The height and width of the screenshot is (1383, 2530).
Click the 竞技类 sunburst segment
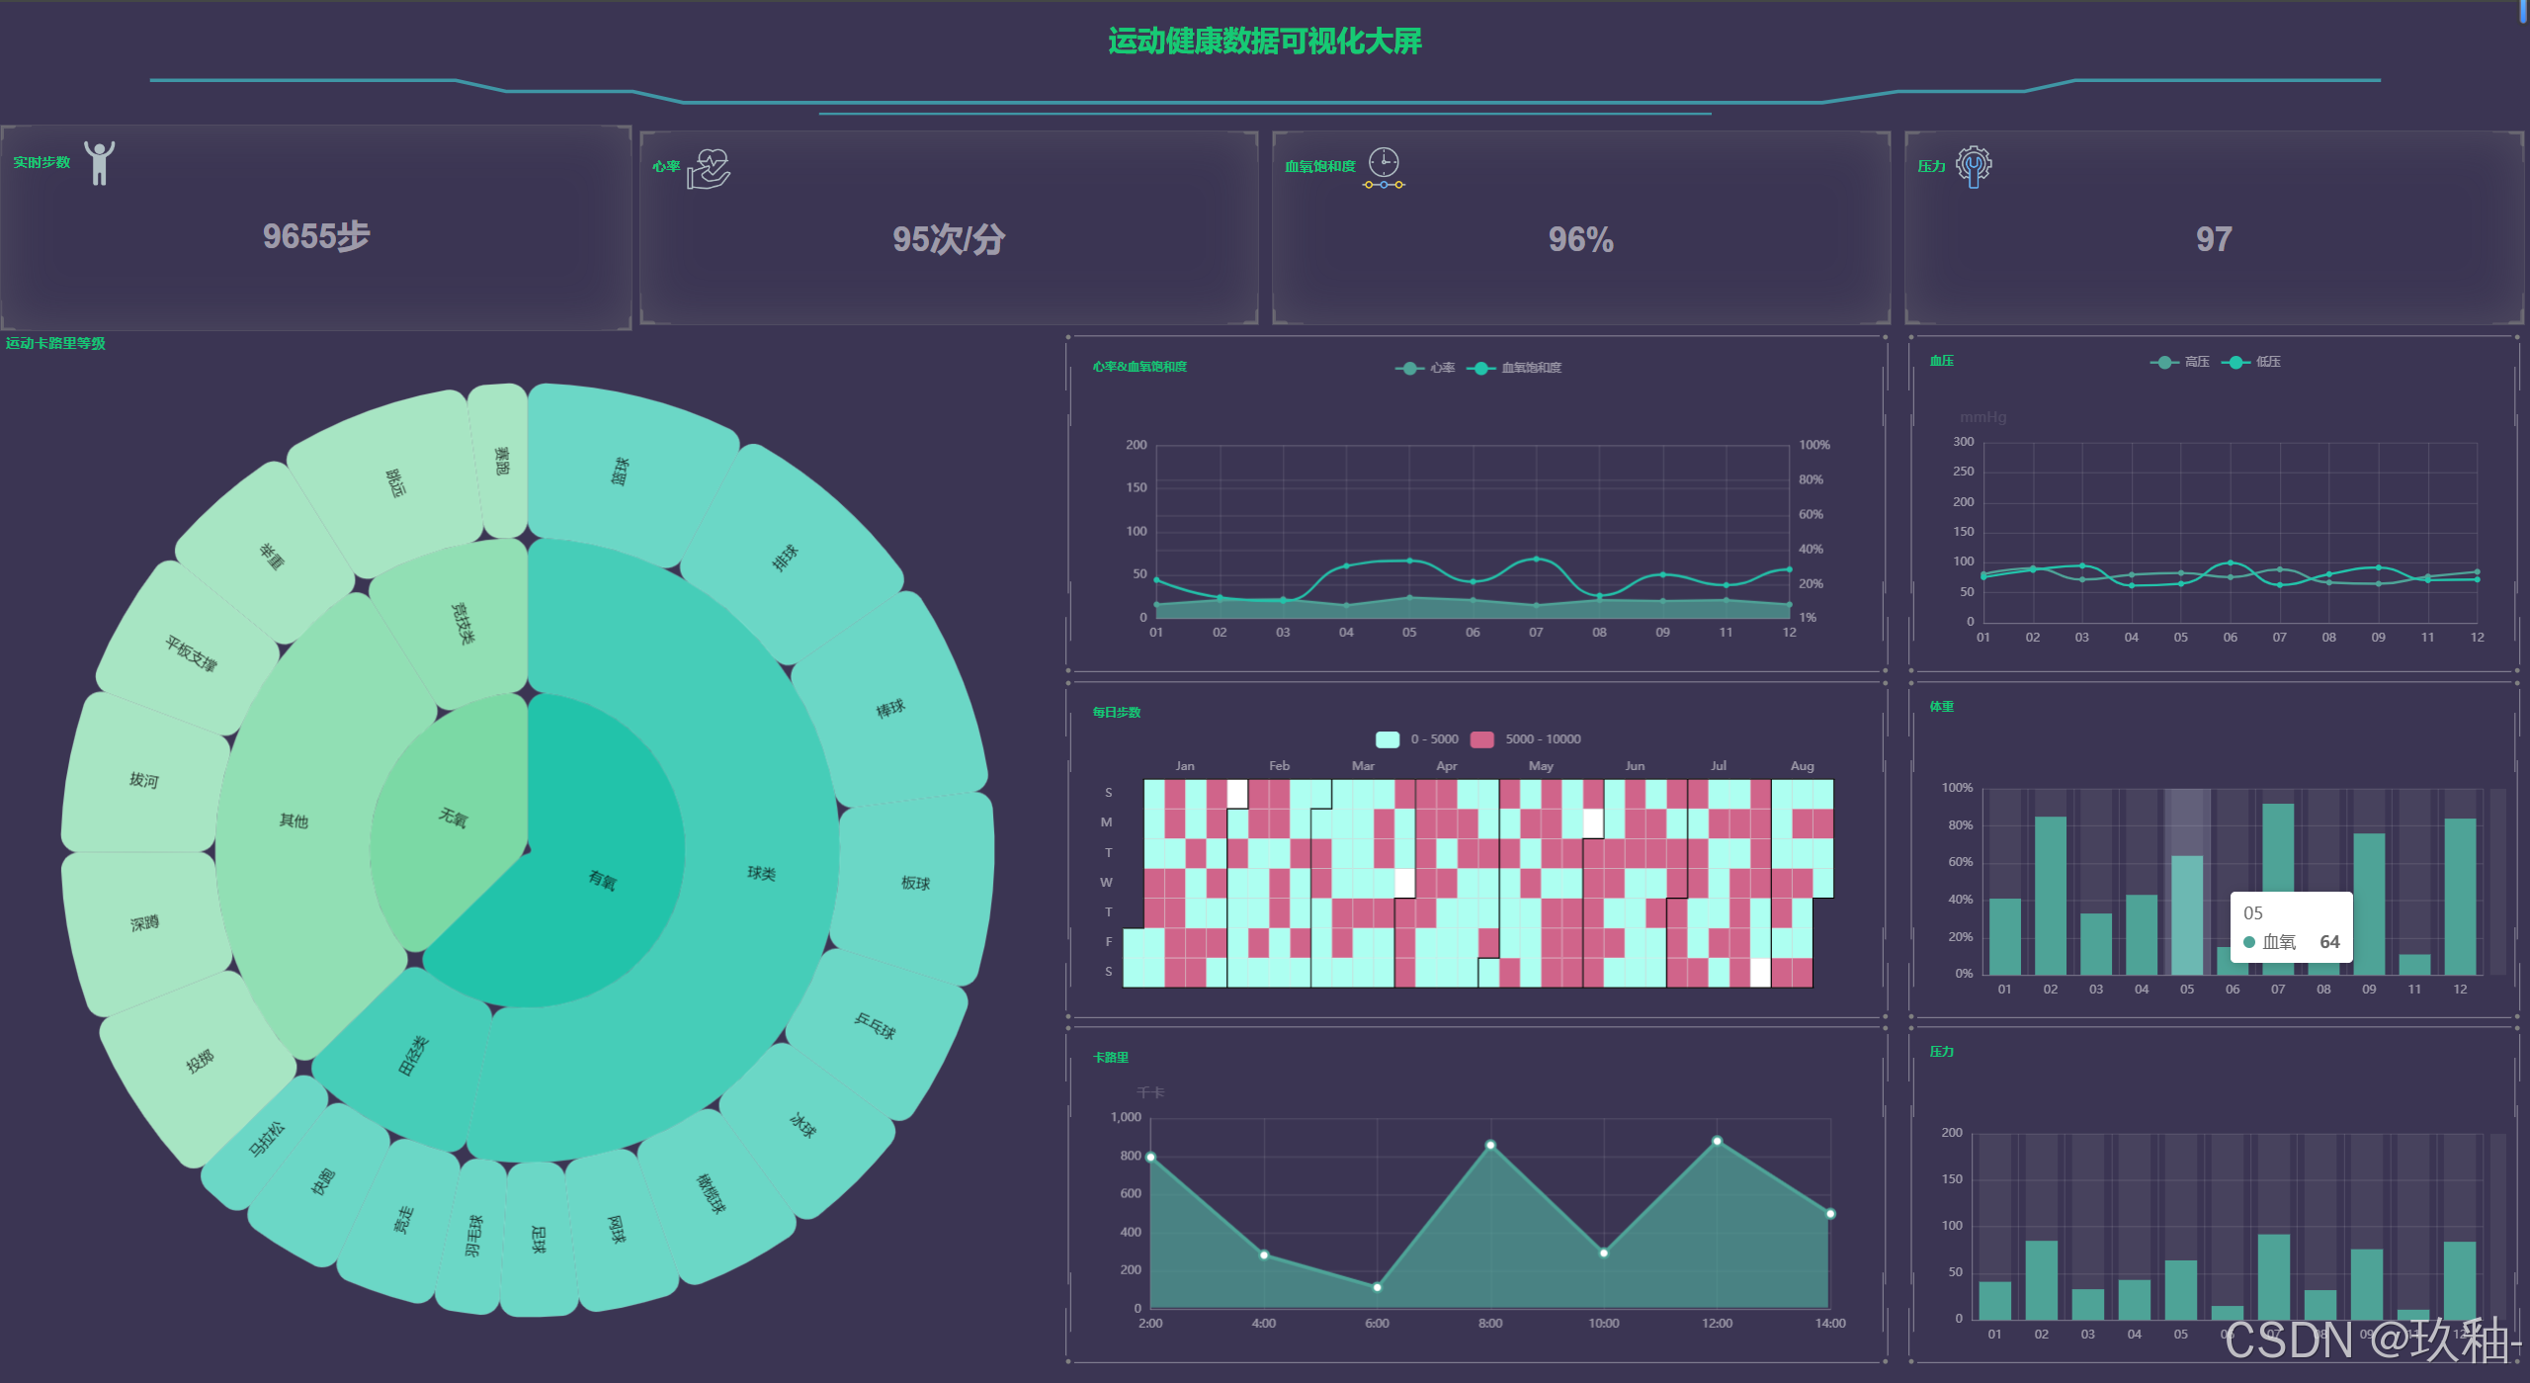(463, 623)
